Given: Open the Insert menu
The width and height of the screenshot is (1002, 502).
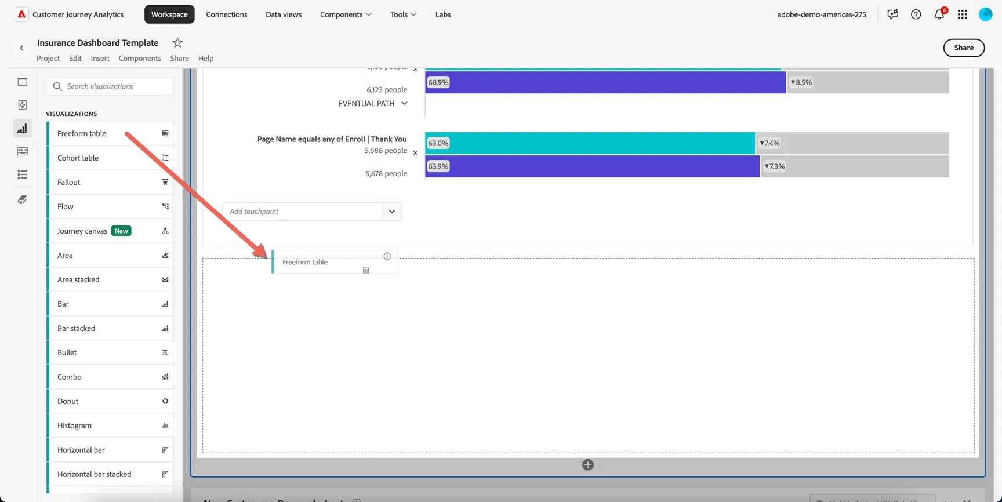Looking at the screenshot, I should tap(100, 58).
